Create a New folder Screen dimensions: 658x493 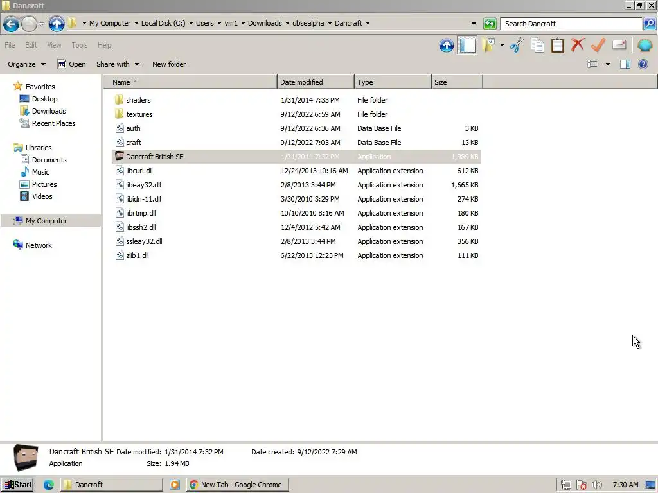click(169, 64)
